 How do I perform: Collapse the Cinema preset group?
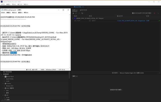click(x=3, y=84)
